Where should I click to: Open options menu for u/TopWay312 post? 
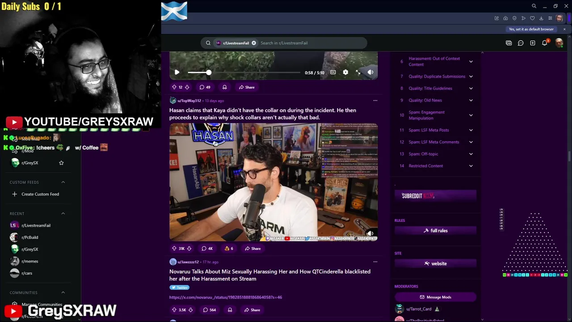click(x=375, y=101)
